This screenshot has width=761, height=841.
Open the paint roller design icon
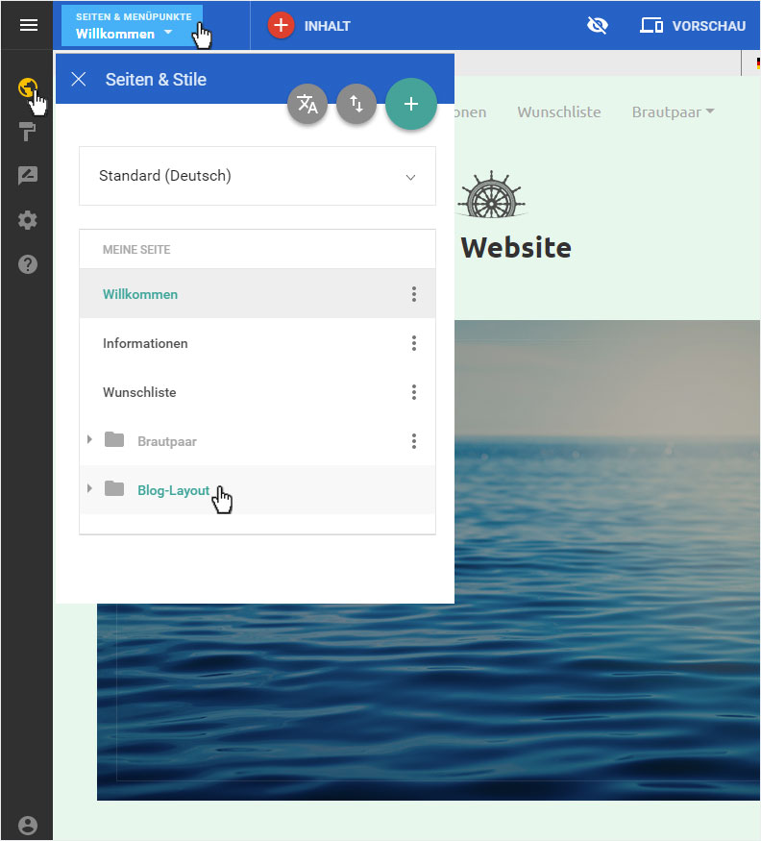click(27, 132)
